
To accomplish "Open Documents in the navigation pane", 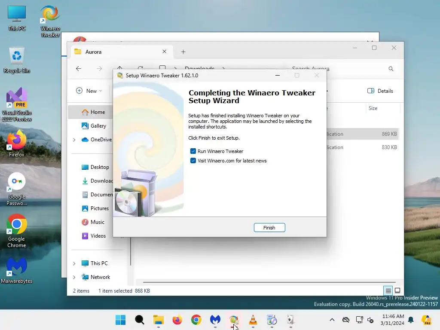I will pyautogui.click(x=97, y=195).
